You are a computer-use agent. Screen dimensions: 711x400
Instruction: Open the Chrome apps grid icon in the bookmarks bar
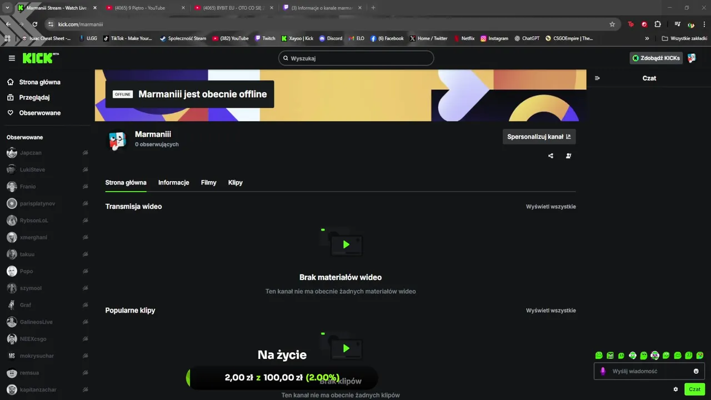tap(7, 38)
